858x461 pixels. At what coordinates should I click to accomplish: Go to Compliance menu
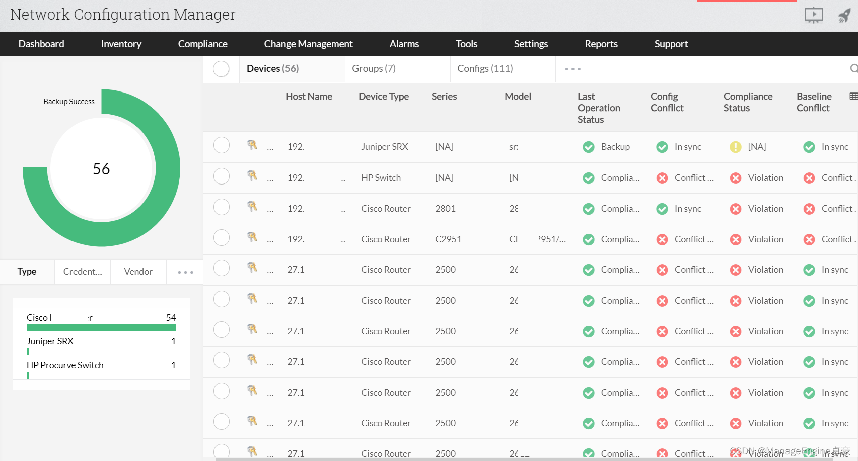click(202, 44)
